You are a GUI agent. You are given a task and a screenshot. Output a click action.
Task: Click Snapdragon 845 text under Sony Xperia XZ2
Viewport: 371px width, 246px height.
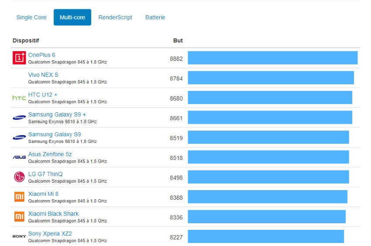point(68,241)
